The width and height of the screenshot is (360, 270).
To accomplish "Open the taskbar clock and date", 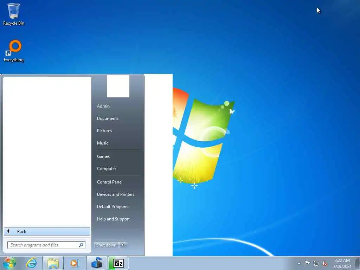I will (342, 263).
